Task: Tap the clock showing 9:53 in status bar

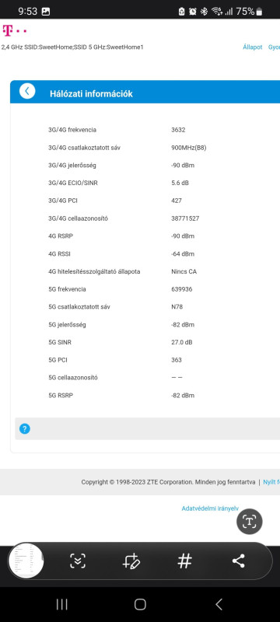Action: click(x=27, y=12)
